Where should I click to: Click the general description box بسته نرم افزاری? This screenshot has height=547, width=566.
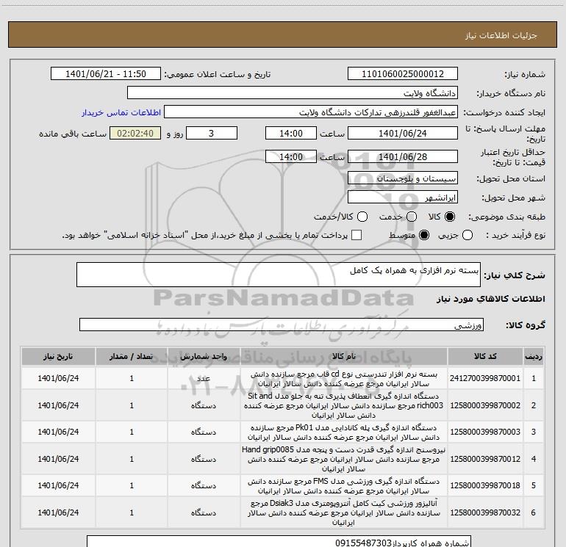pos(279,275)
